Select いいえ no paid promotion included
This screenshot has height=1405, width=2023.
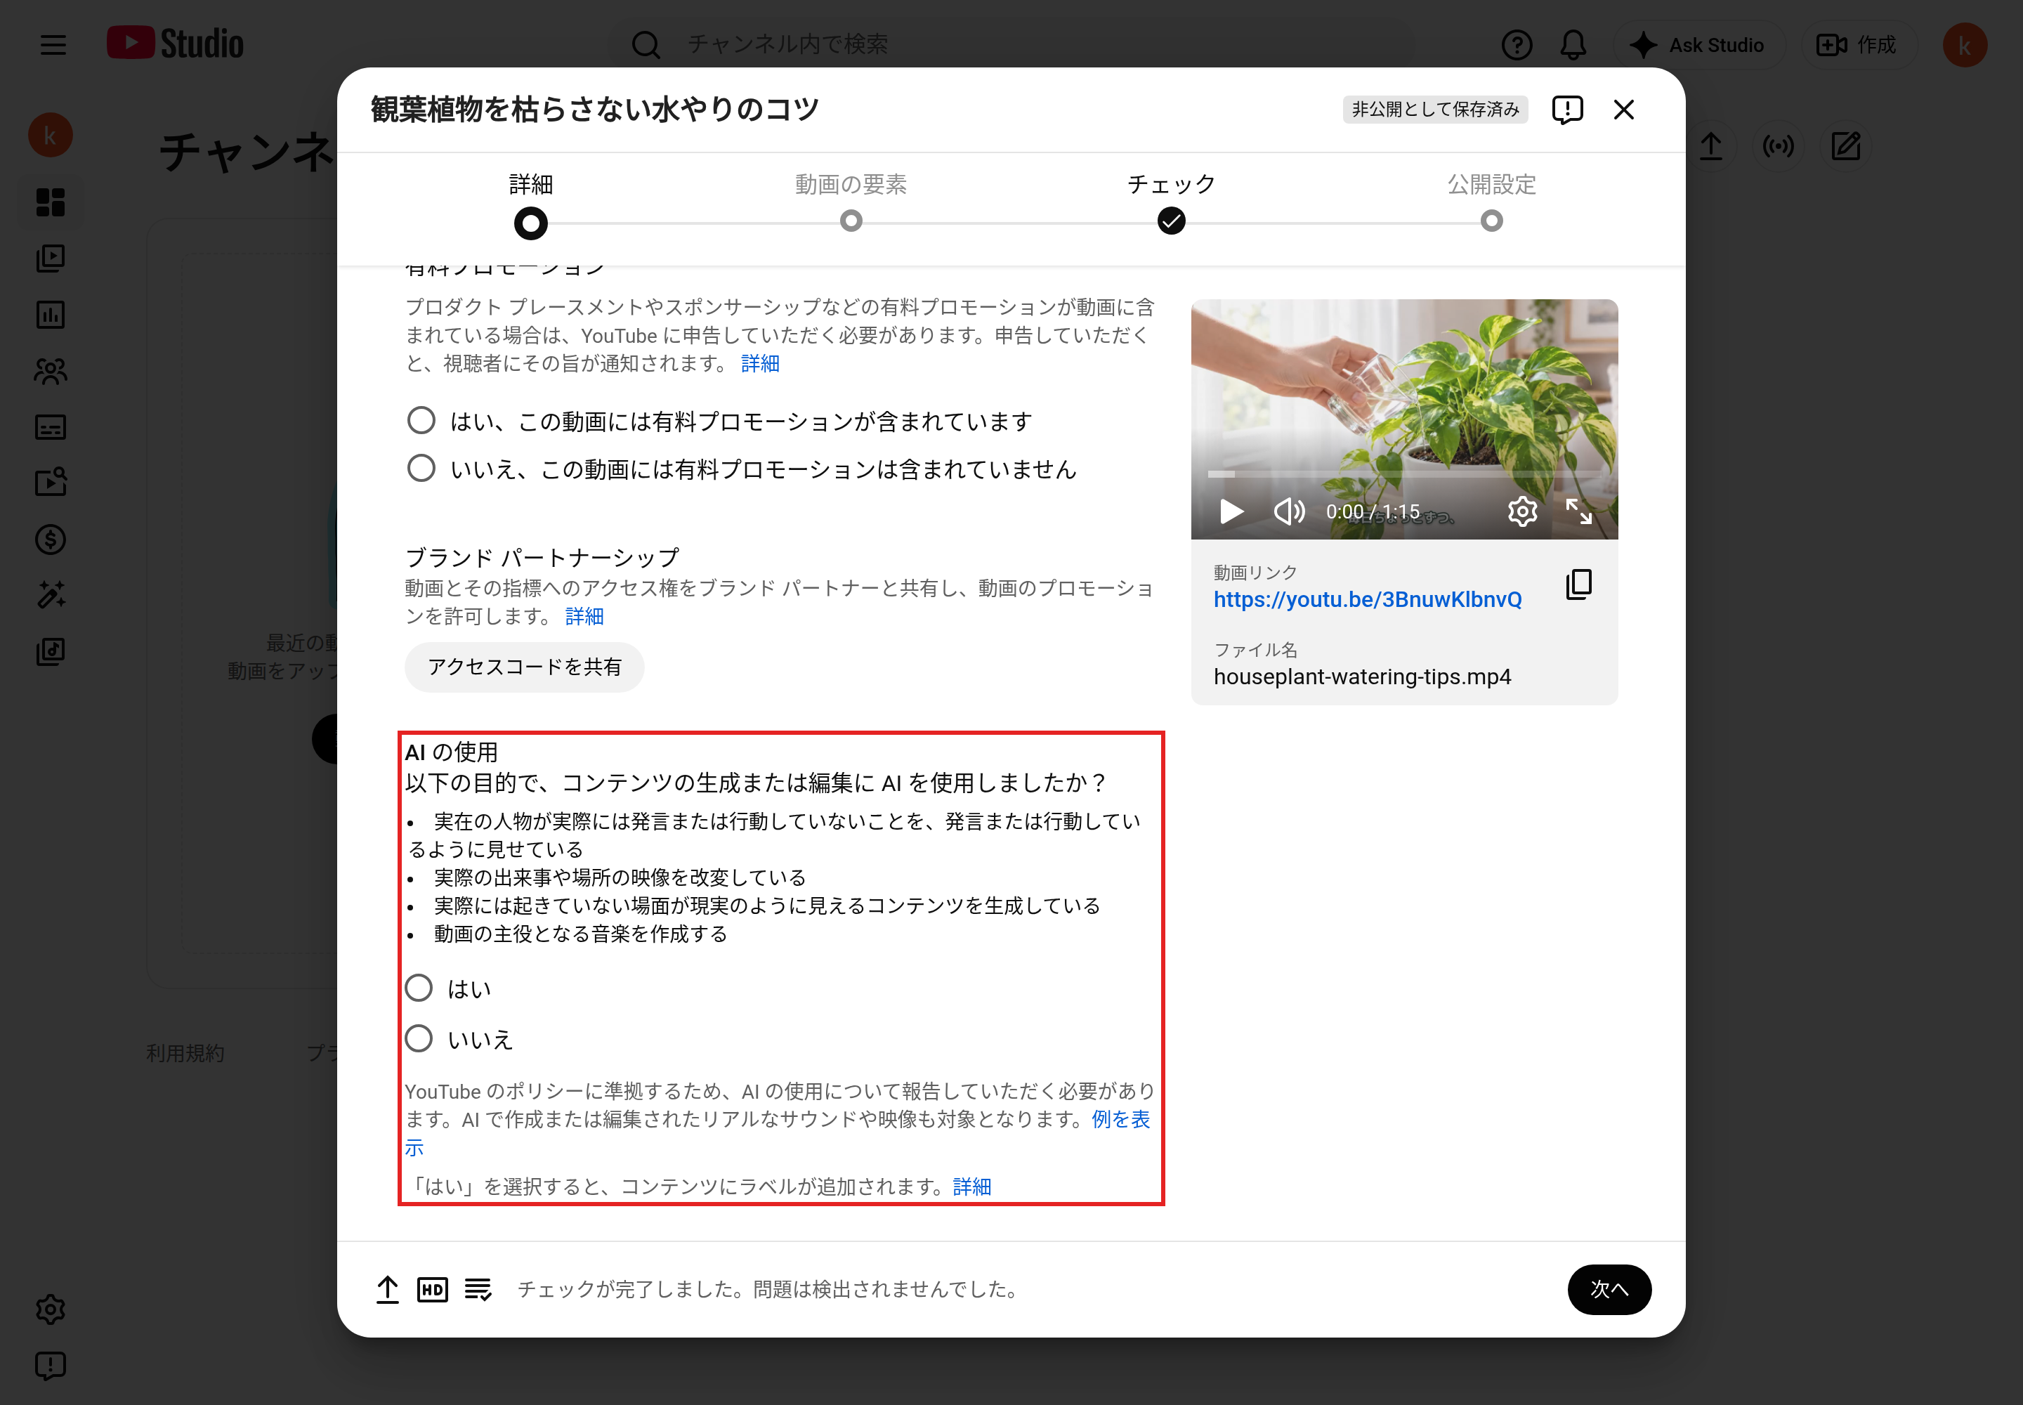[x=421, y=469]
